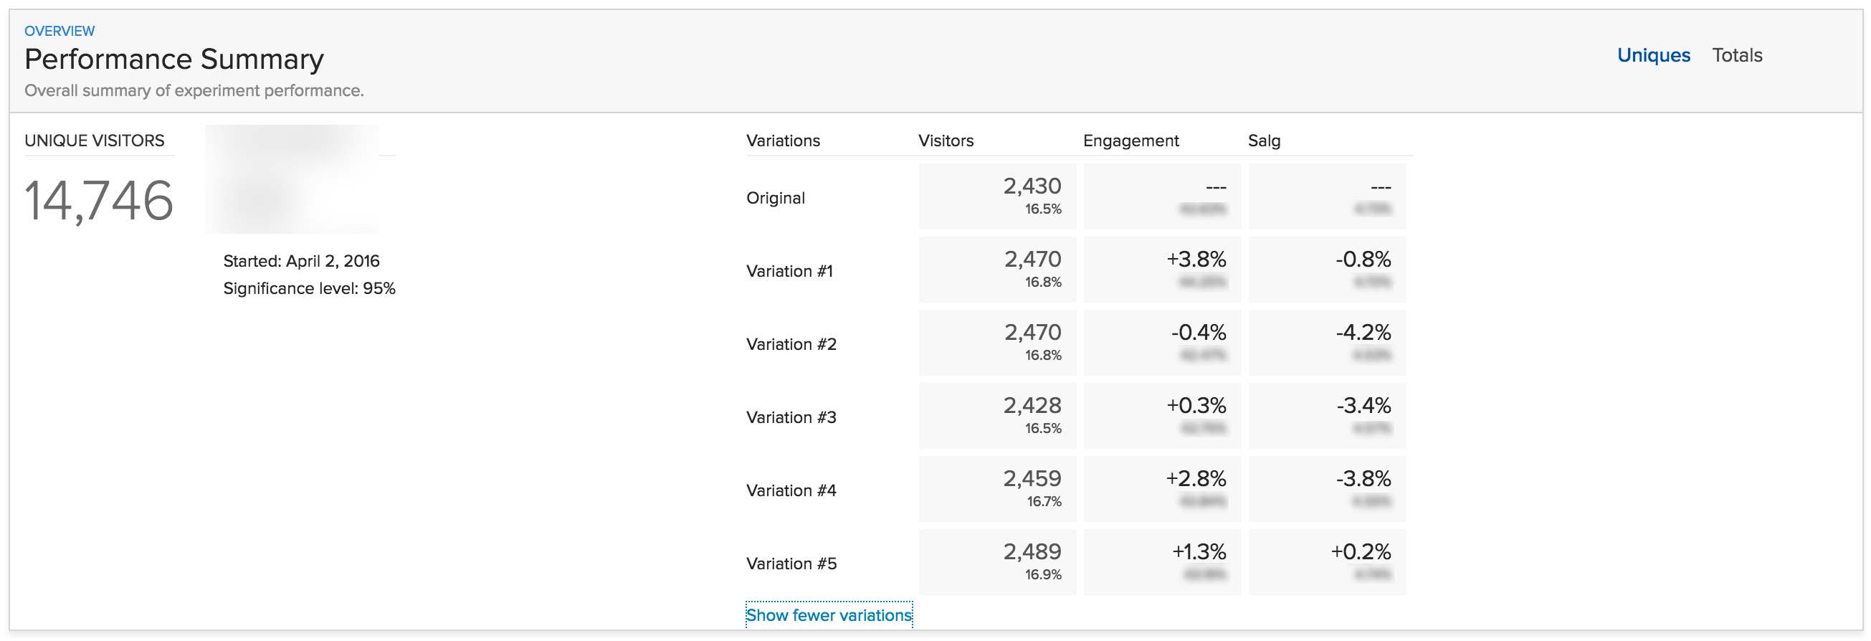Image resolution: width=1871 pixels, height=641 pixels.
Task: Select Variation #3 in the variations list
Action: pos(791,417)
